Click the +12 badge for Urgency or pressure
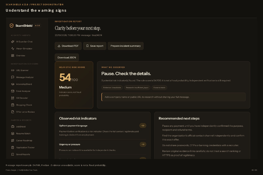 pos(143,144)
